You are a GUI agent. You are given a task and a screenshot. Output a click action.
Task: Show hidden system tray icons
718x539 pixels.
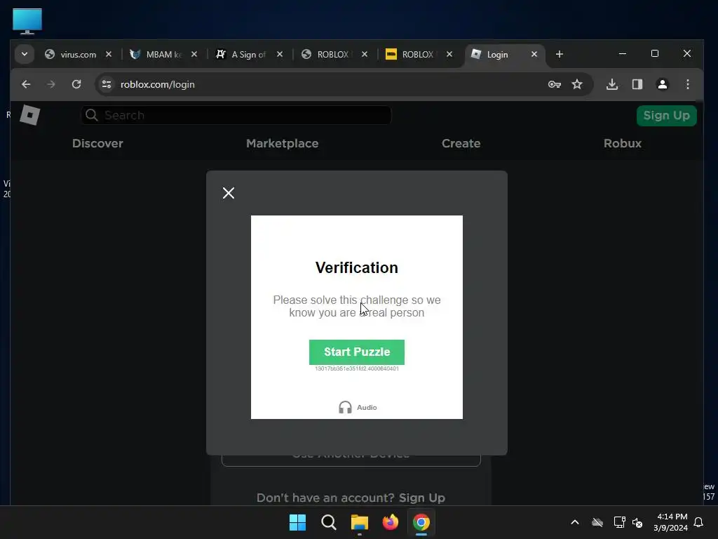[x=575, y=522]
